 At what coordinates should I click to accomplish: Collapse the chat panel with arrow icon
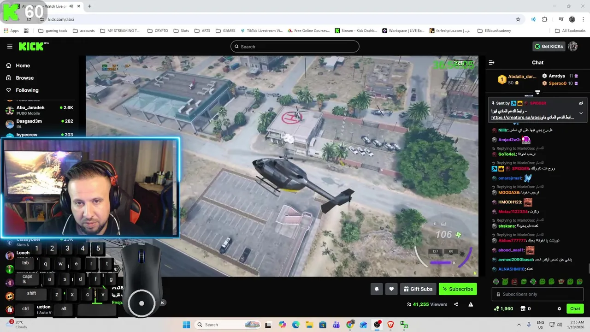pos(491,62)
